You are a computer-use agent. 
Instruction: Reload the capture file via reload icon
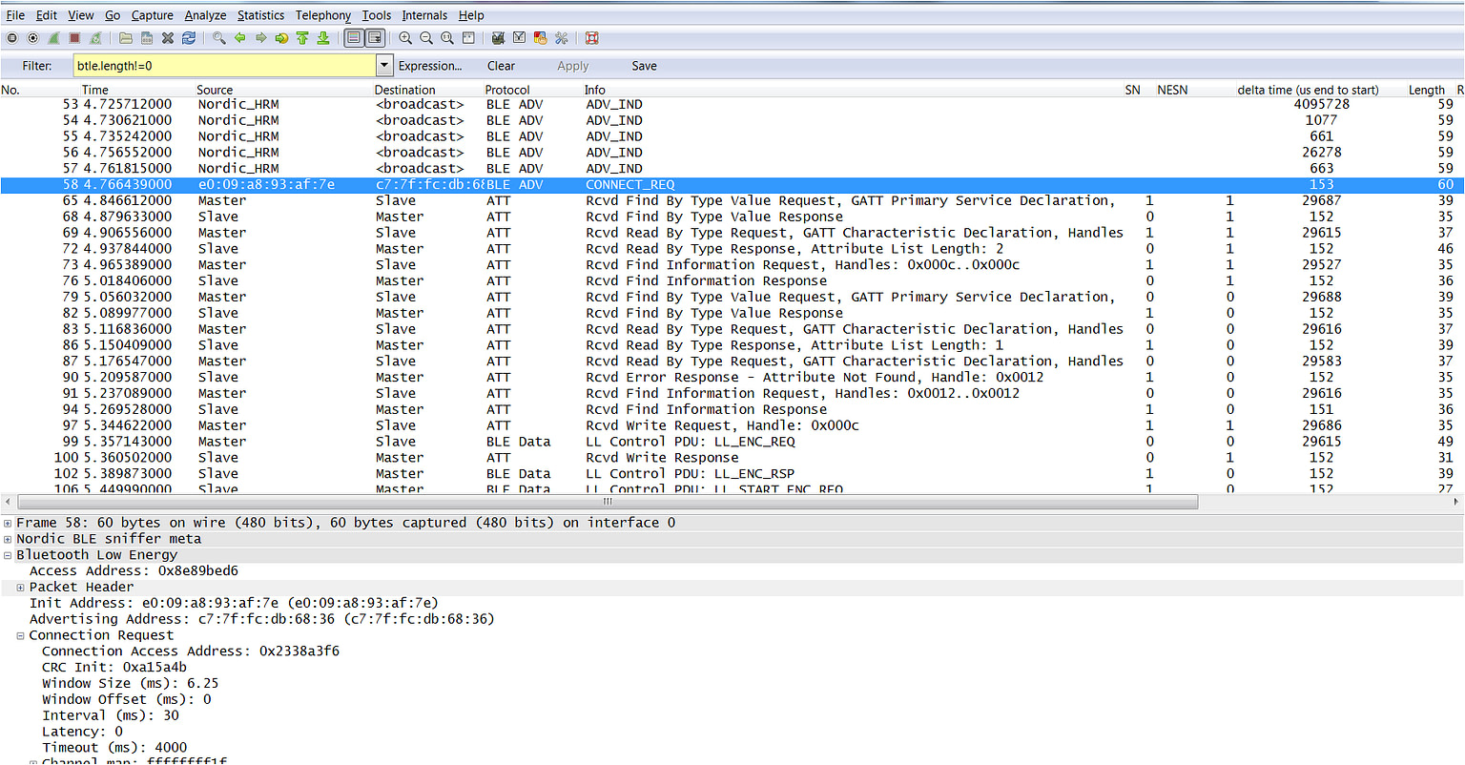coord(190,37)
